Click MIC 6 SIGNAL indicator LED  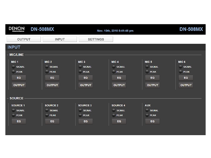[180, 67]
